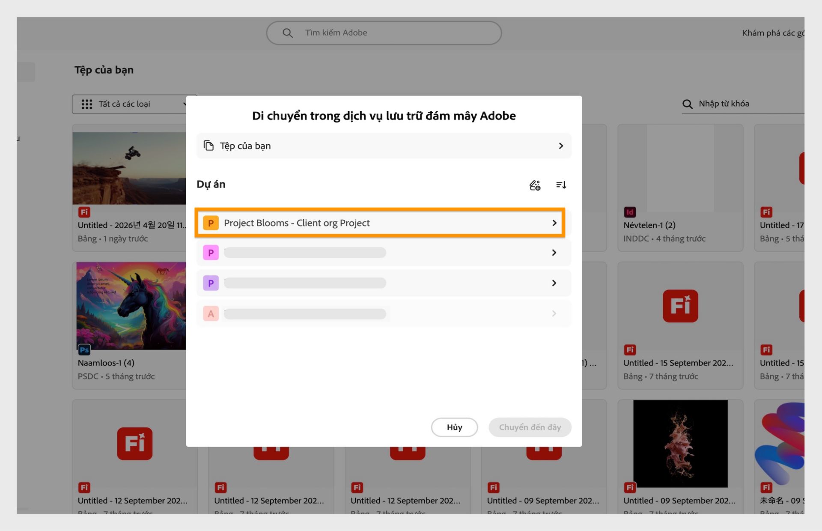Click the Chuyển đến đây button
The width and height of the screenshot is (822, 531).
(x=530, y=427)
